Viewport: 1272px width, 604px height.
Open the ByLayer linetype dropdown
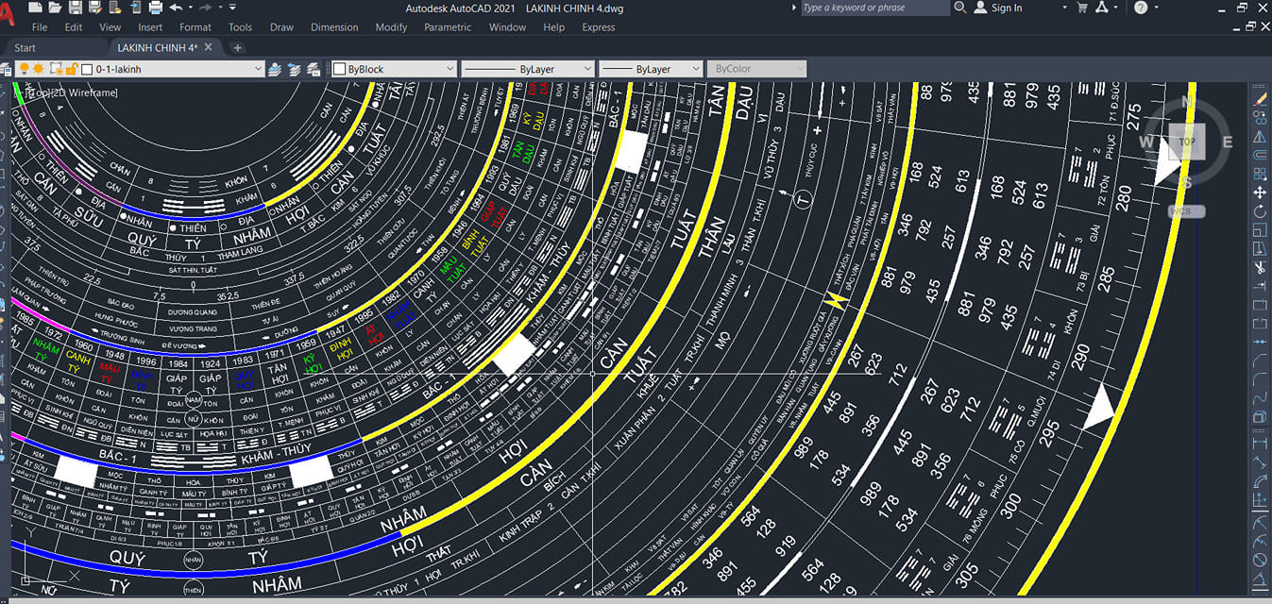587,69
